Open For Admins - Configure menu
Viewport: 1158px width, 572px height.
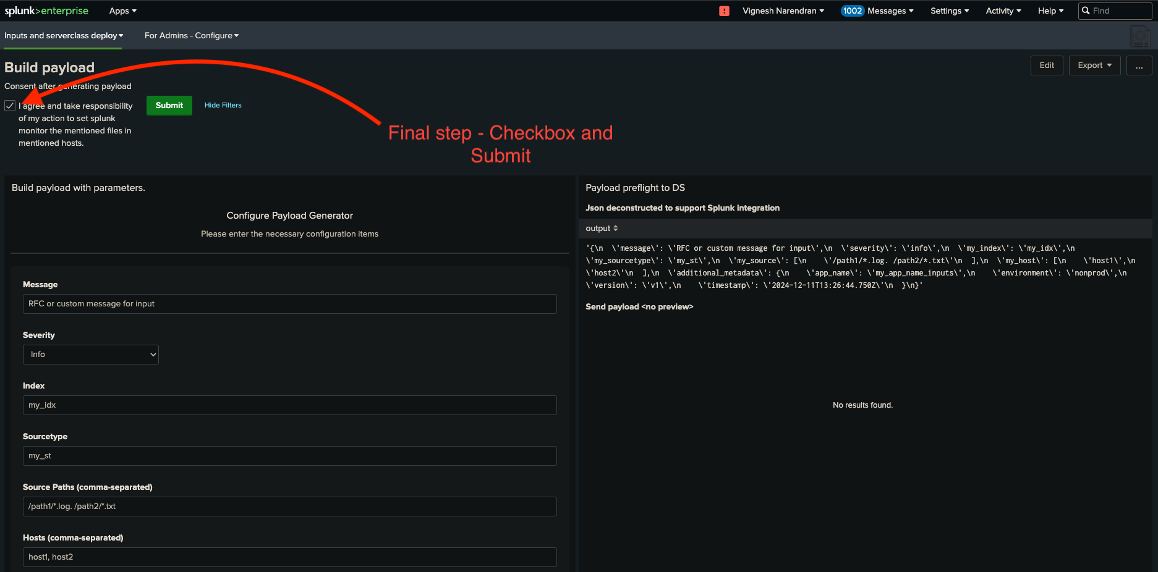coord(192,36)
